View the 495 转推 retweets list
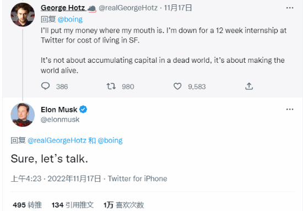 pos(27,205)
